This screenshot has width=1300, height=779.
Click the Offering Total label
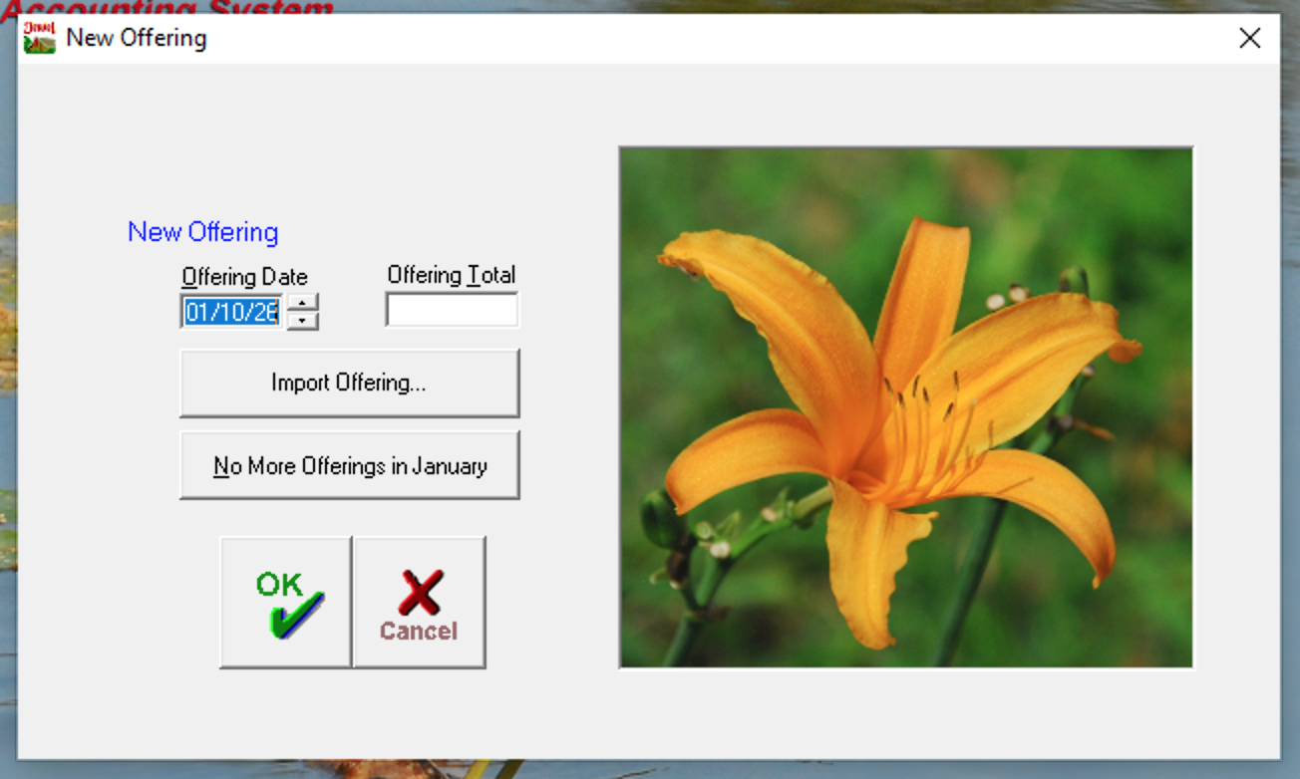click(x=451, y=275)
